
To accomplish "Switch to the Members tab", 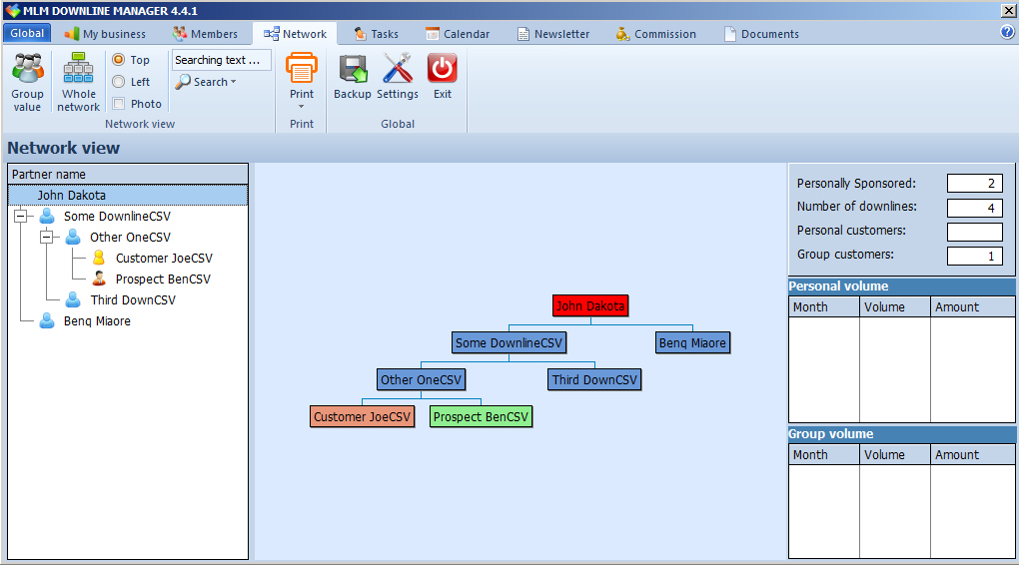I will [x=205, y=34].
